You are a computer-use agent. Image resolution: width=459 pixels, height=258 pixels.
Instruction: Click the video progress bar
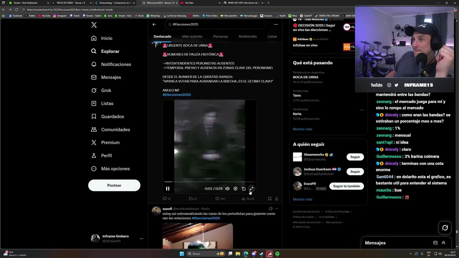210,182
